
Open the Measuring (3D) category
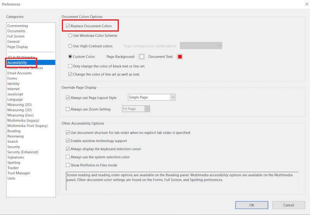19,110
